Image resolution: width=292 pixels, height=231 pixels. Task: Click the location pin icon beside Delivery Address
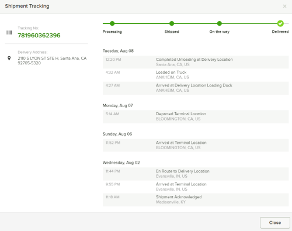(x=9, y=58)
